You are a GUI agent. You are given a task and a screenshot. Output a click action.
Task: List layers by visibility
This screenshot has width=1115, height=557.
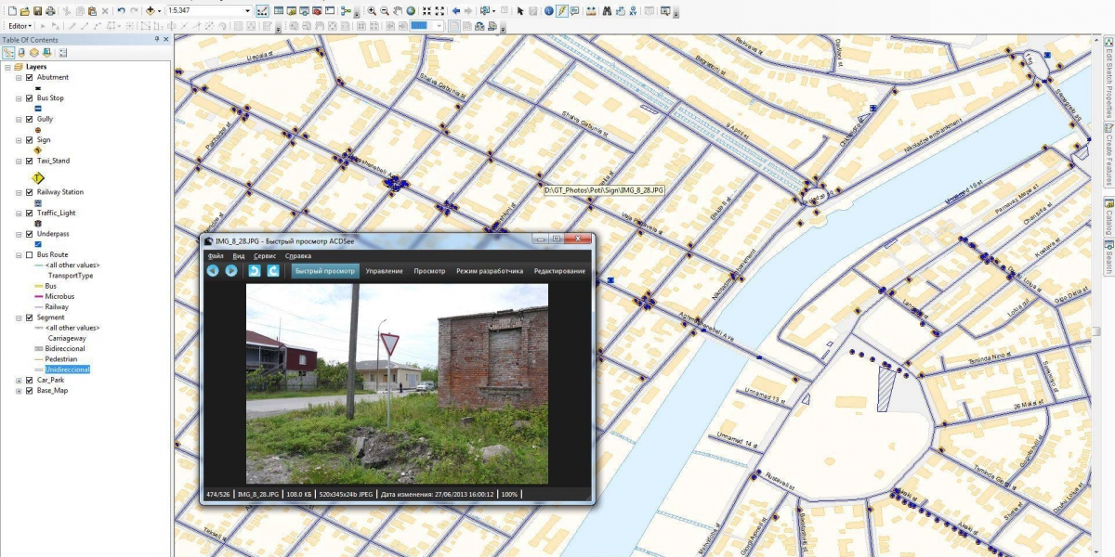tap(33, 52)
